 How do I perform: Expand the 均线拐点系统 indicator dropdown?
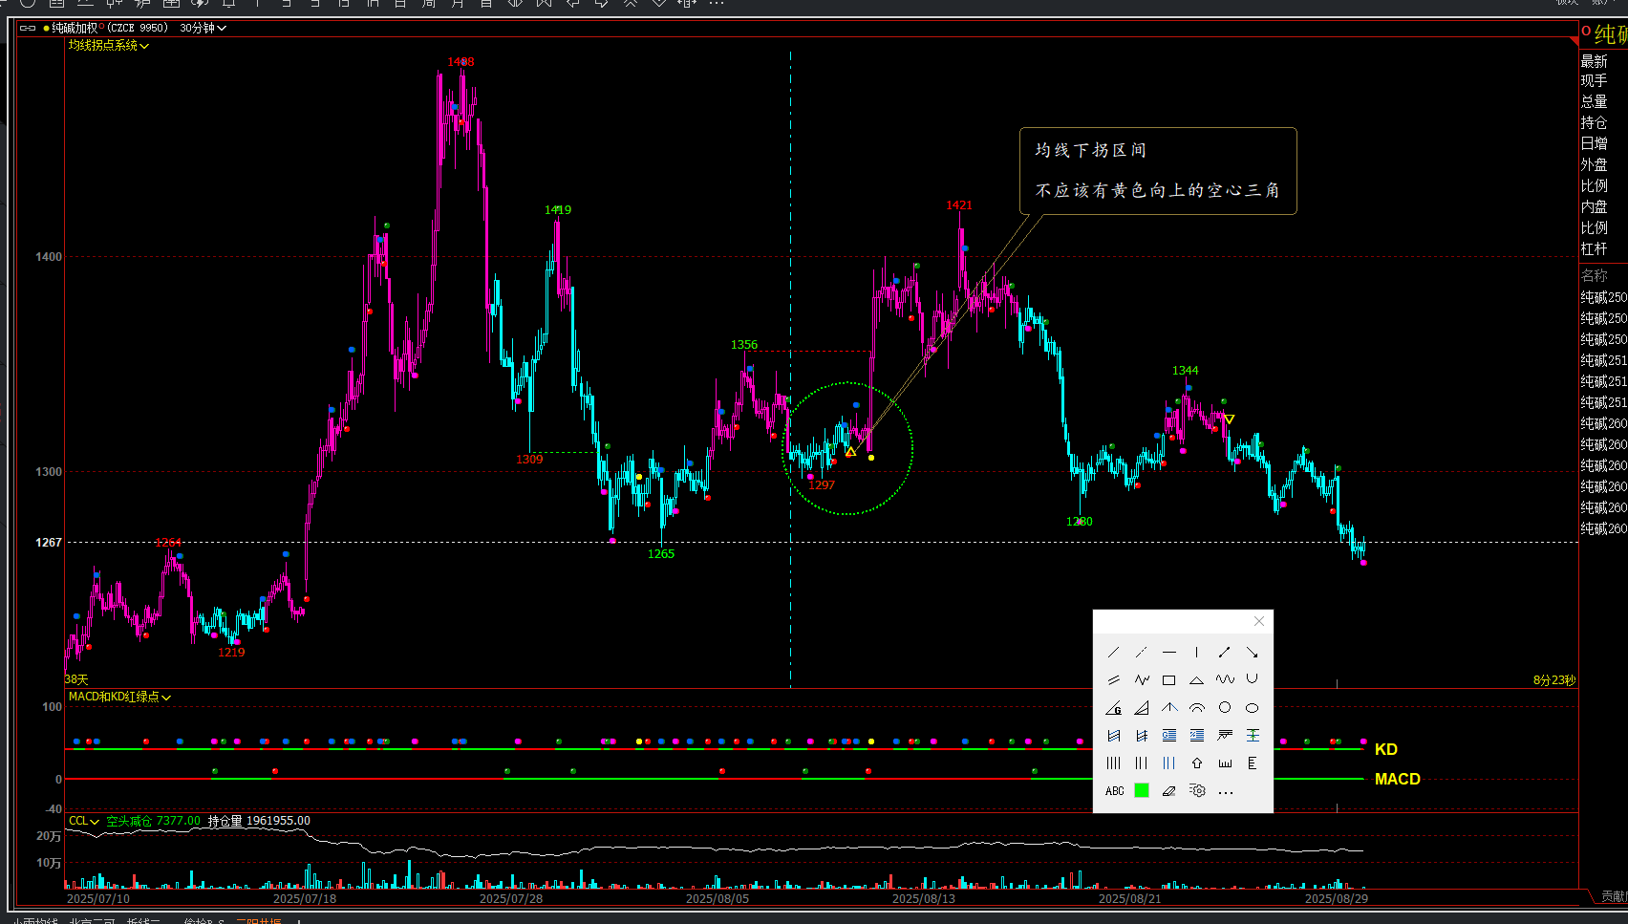click(108, 46)
